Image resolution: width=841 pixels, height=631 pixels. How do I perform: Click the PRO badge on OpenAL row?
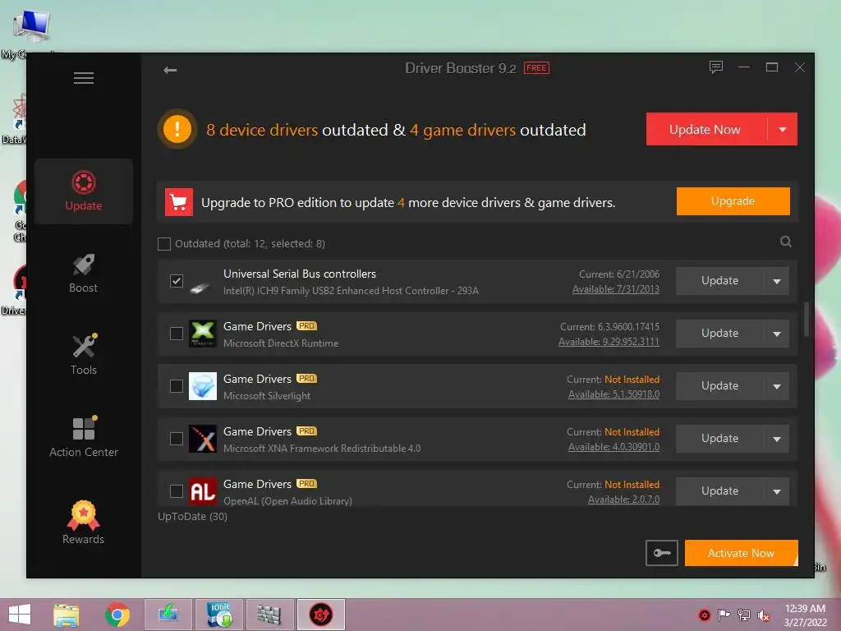pyautogui.click(x=307, y=483)
